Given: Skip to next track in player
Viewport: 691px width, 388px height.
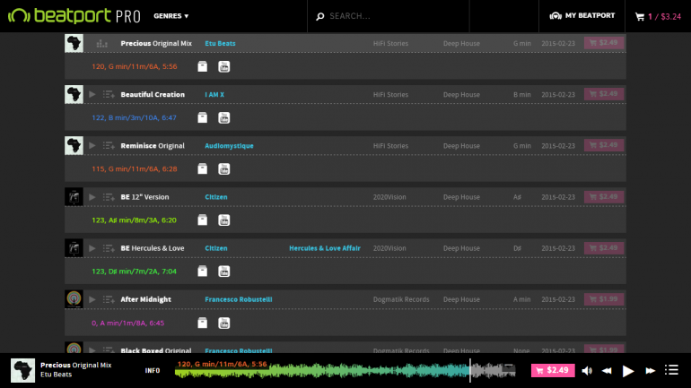Looking at the screenshot, I should tap(650, 370).
